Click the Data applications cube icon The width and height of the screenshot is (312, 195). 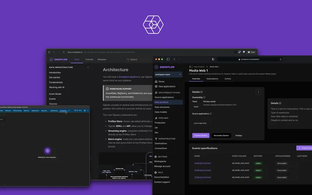pos(156,86)
